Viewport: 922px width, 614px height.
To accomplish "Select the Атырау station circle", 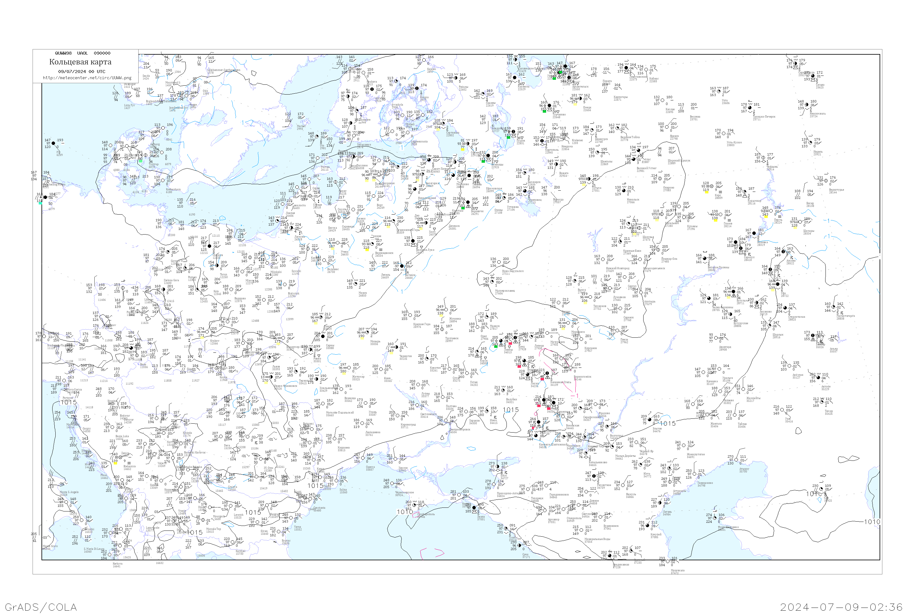I will 736,460.
